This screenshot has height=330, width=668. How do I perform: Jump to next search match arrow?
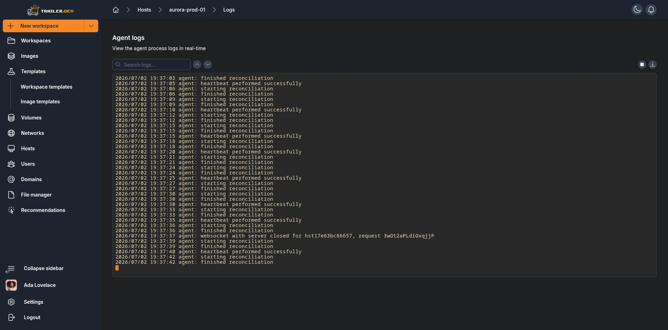pos(208,64)
